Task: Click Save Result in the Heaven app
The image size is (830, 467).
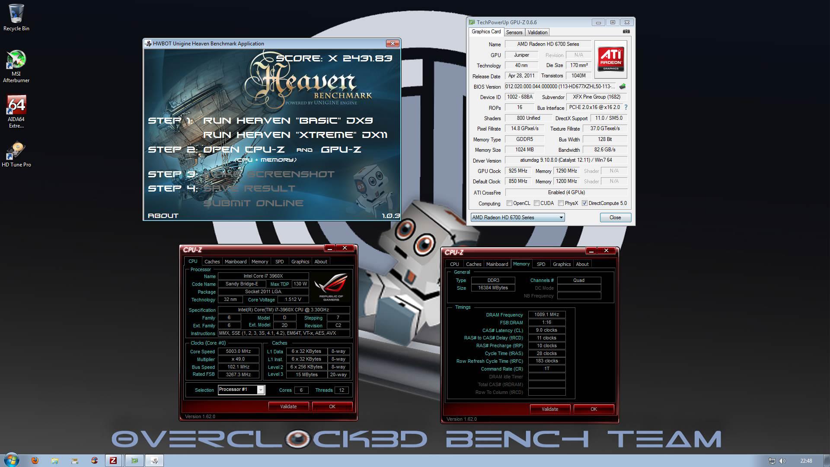Action: tap(249, 189)
